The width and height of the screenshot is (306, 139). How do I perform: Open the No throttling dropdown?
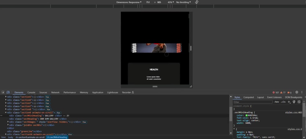tap(183, 2)
